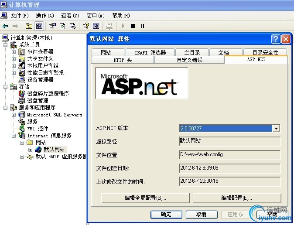Switch to the HTTP 头 tab
The height and width of the screenshot is (225, 294).
[x=123, y=60]
